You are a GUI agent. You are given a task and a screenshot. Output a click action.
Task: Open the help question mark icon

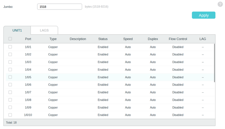point(220,4)
